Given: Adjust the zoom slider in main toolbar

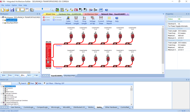Looking at the screenshot, I should (x=42, y=9).
